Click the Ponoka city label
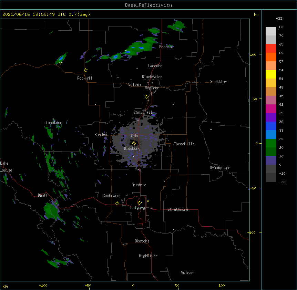The width and height of the screenshot is (297, 290). (x=165, y=47)
